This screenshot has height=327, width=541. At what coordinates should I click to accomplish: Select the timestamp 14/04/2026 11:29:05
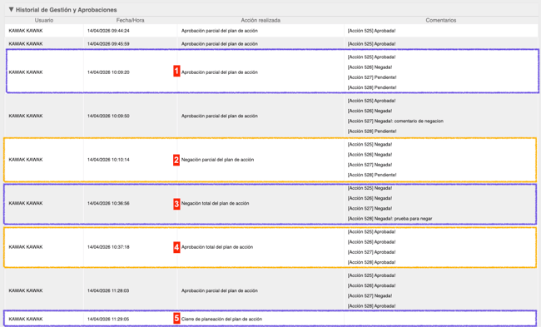(108, 319)
